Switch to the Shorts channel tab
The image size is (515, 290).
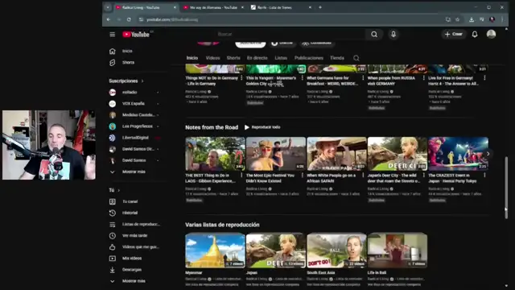pyautogui.click(x=233, y=58)
